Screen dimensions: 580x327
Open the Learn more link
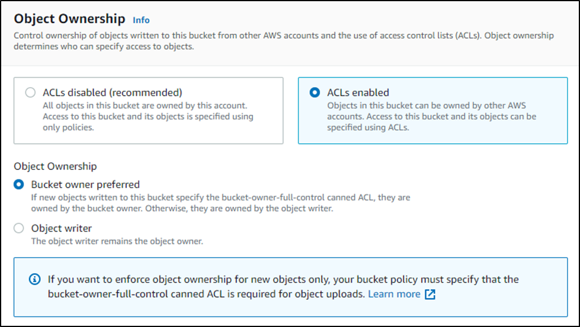[395, 294]
